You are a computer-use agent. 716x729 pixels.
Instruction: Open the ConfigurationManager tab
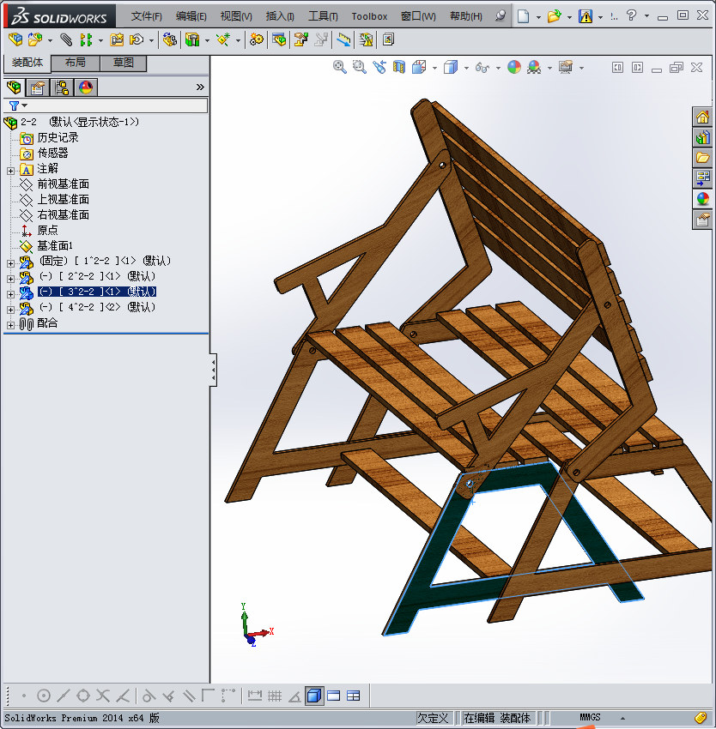pyautogui.click(x=62, y=87)
